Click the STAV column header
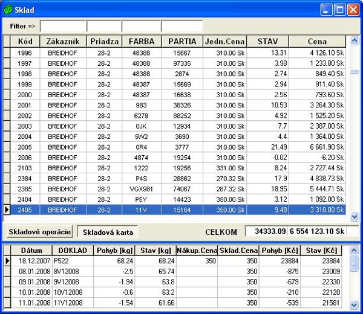 (x=268, y=42)
